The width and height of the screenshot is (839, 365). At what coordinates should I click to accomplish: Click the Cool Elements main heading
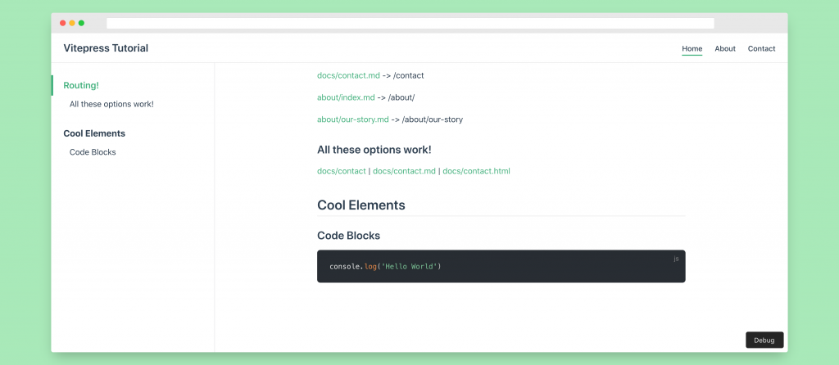(x=361, y=205)
